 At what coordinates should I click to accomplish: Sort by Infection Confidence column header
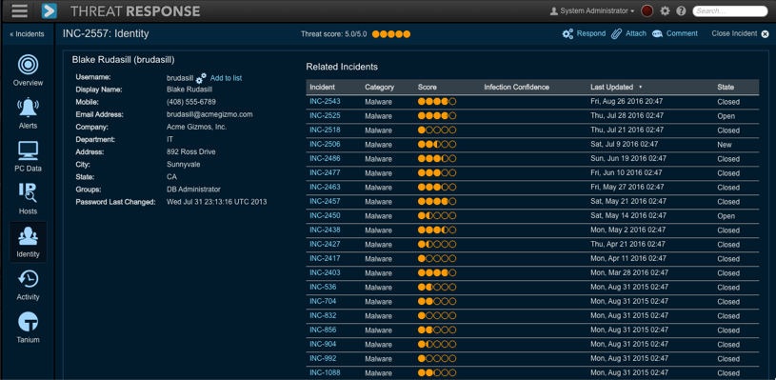pos(517,87)
